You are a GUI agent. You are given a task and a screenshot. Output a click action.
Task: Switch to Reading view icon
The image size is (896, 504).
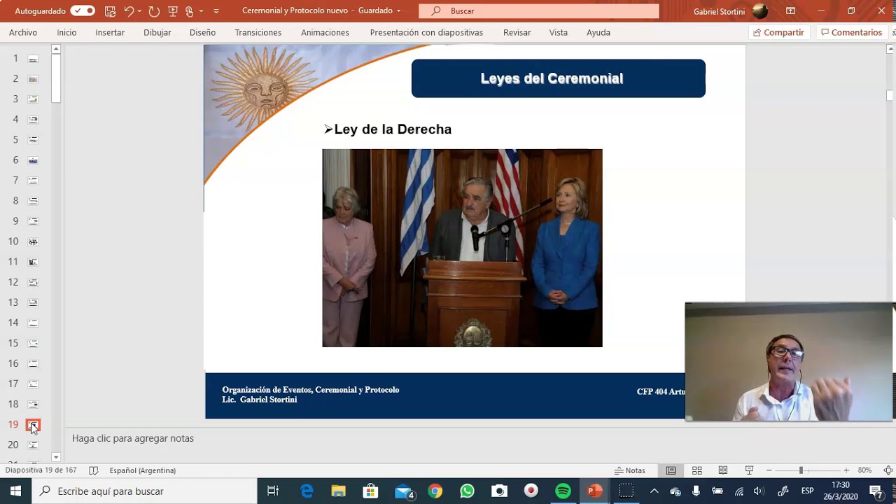point(722,470)
